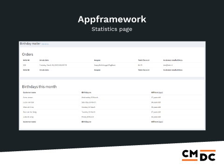Select the Anna Jansen birthday row
Screen dimensions: 224x168
(x=112, y=98)
